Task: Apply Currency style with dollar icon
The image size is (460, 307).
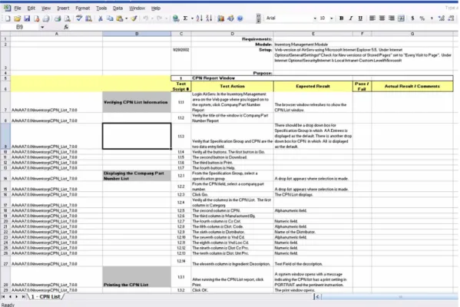Action: [412, 18]
